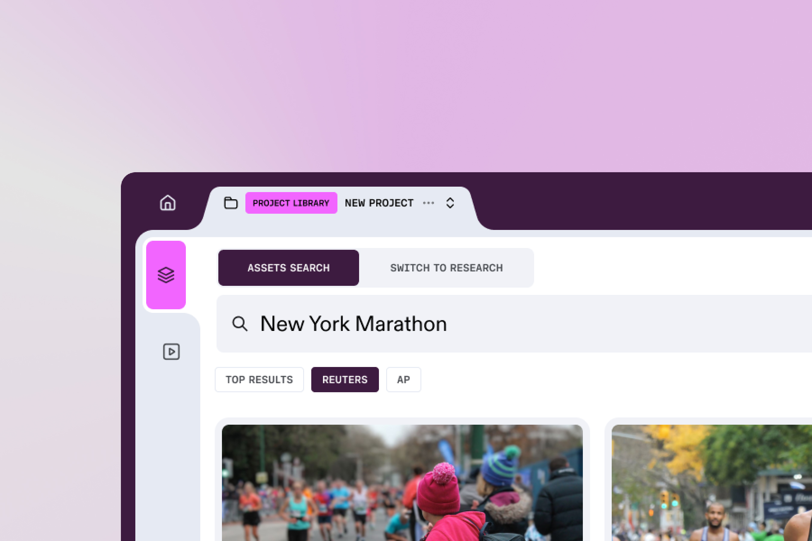Click the New Project title
The width and height of the screenshot is (812, 541).
[379, 203]
